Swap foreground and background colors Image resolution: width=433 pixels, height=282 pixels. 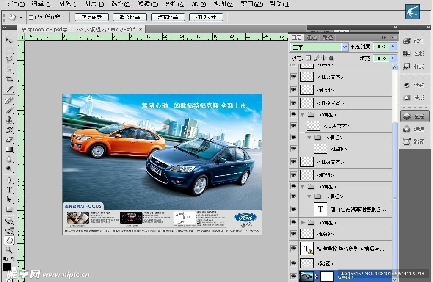coord(13,259)
